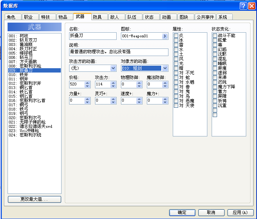257x219 pixels.
Task: Select weapon 005: 棒球棍
Action: (35, 53)
